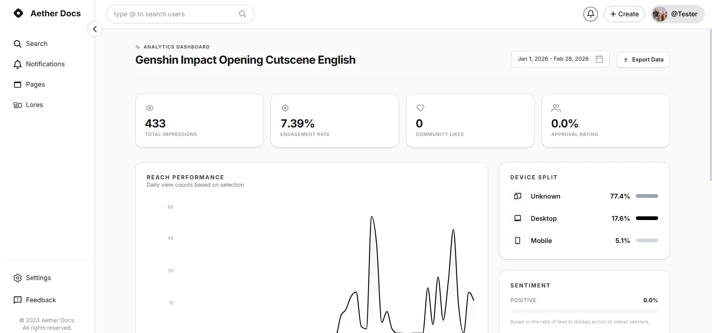Click the Desktop device percentage bar

click(x=647, y=218)
